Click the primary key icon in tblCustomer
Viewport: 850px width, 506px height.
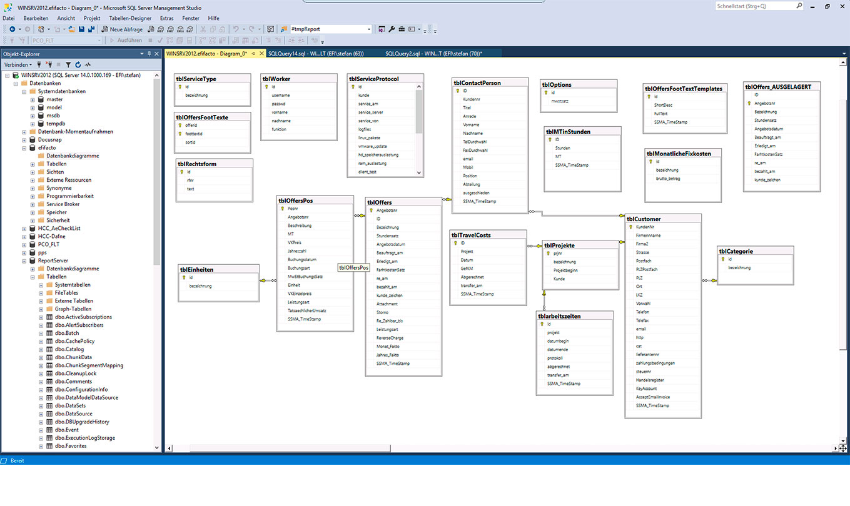630,227
